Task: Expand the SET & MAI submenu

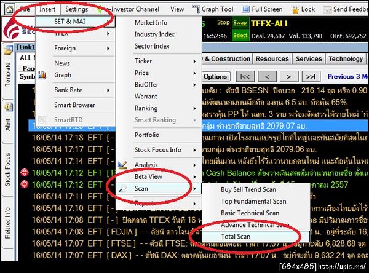Action: pos(75,22)
